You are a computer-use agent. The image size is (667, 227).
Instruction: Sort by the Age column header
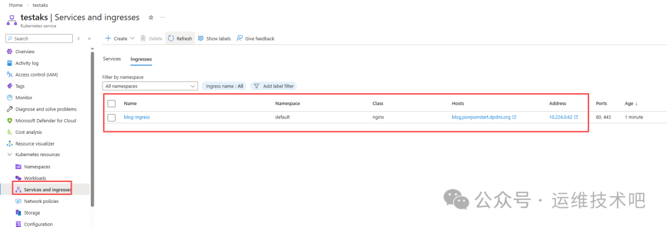[x=631, y=103]
